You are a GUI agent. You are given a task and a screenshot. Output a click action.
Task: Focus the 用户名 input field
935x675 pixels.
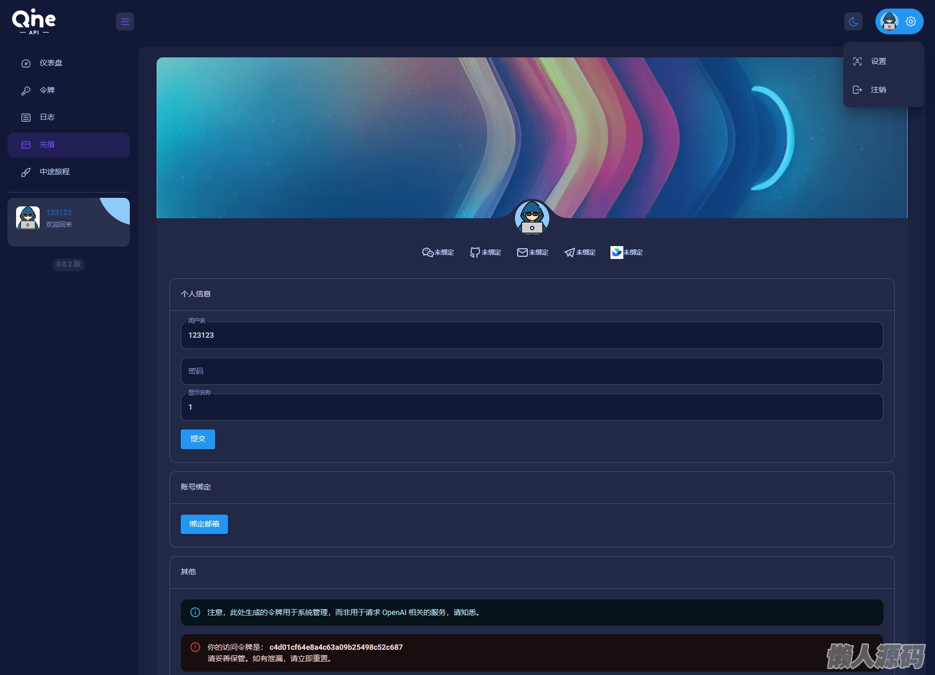click(x=532, y=335)
